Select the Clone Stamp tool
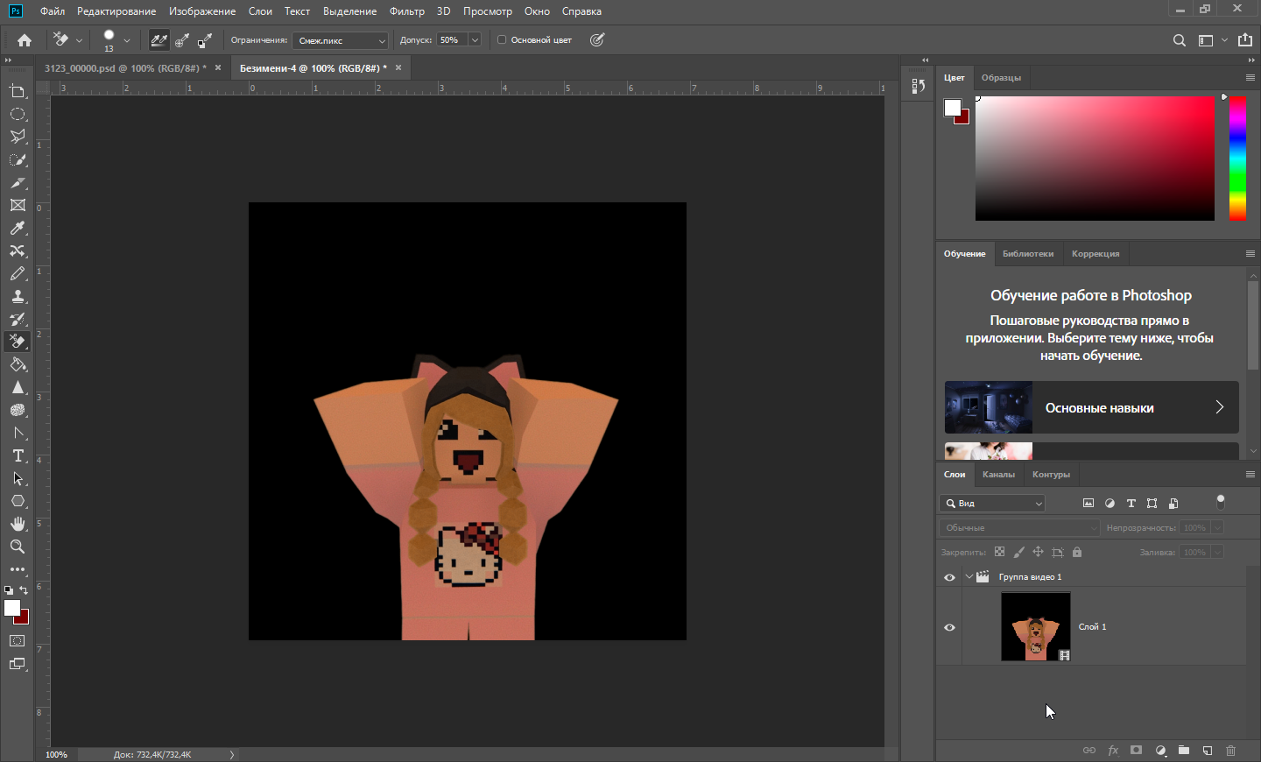The width and height of the screenshot is (1261, 762). pos(18,297)
